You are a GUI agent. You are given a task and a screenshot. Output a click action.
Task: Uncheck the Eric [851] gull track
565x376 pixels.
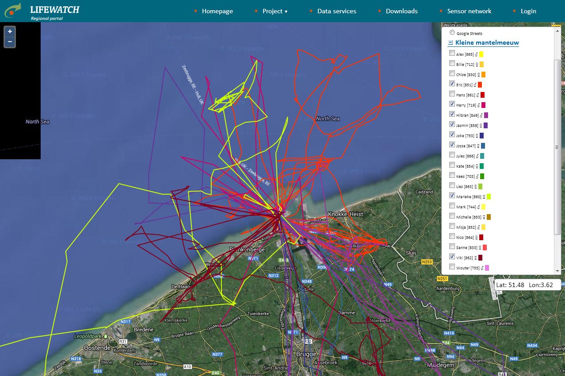pyautogui.click(x=452, y=84)
